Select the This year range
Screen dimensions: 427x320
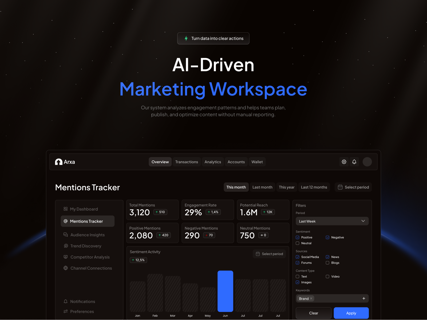click(287, 187)
